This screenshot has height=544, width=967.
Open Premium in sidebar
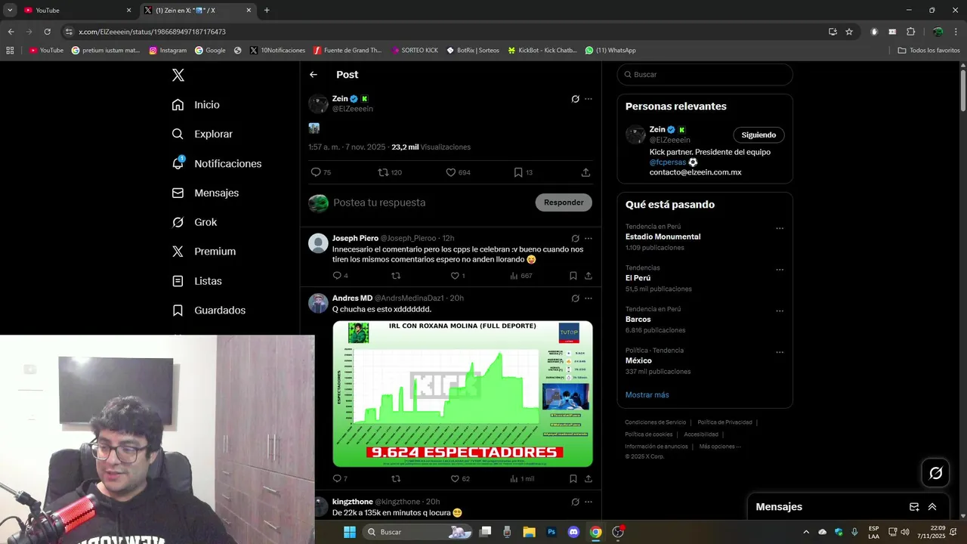pyautogui.click(x=204, y=252)
